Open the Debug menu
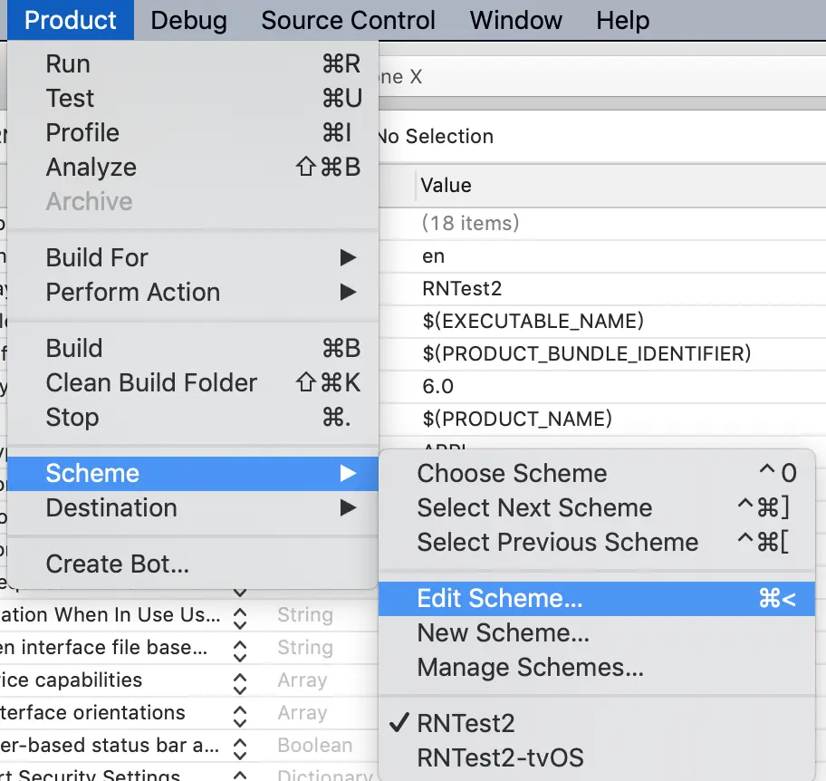Viewport: 826px width, 781px height. click(x=188, y=20)
